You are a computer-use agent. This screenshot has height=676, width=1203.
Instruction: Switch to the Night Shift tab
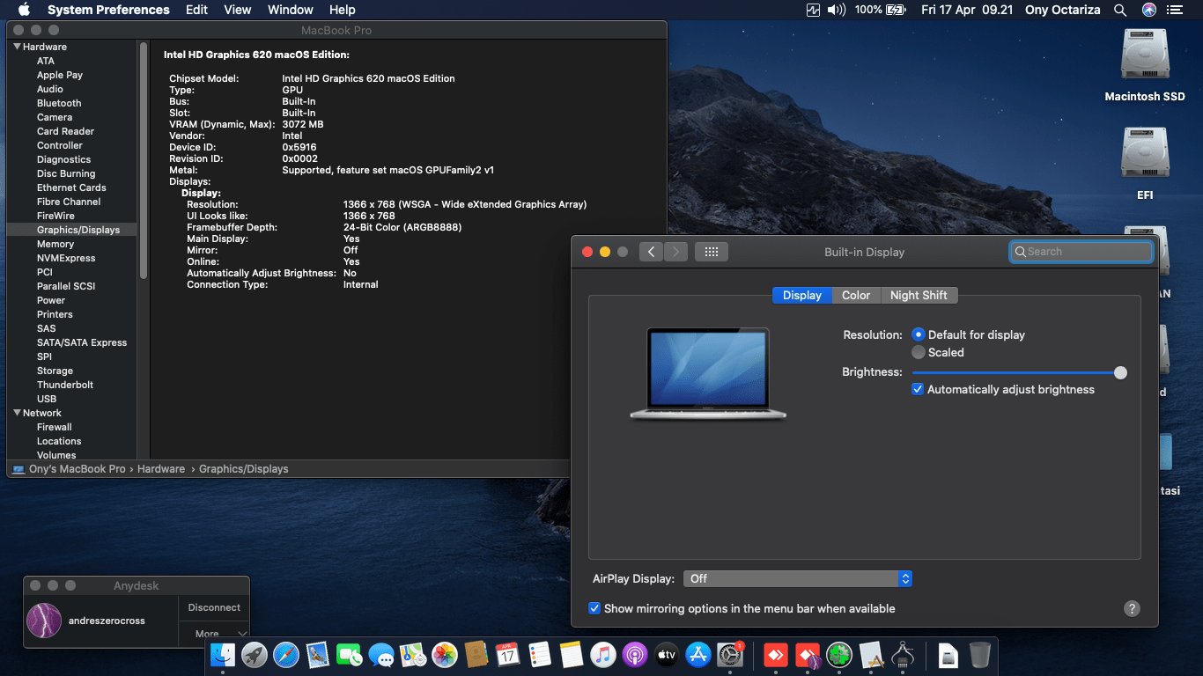(919, 295)
